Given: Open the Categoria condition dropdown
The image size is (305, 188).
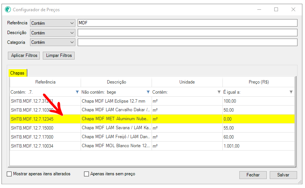Looking at the screenshot, I should click(53, 42).
